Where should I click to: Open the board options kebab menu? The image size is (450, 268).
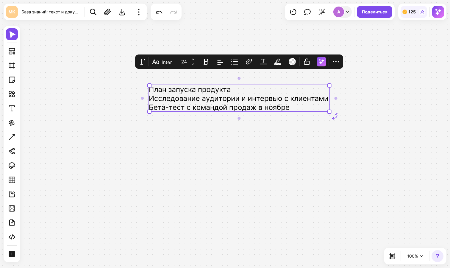[x=139, y=12]
